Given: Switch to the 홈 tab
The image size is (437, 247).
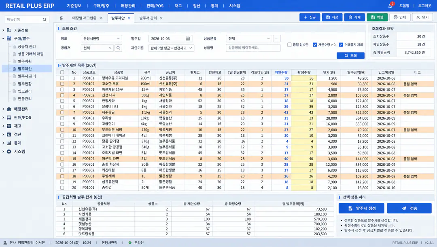Looking at the screenshot, I should 61,18.
